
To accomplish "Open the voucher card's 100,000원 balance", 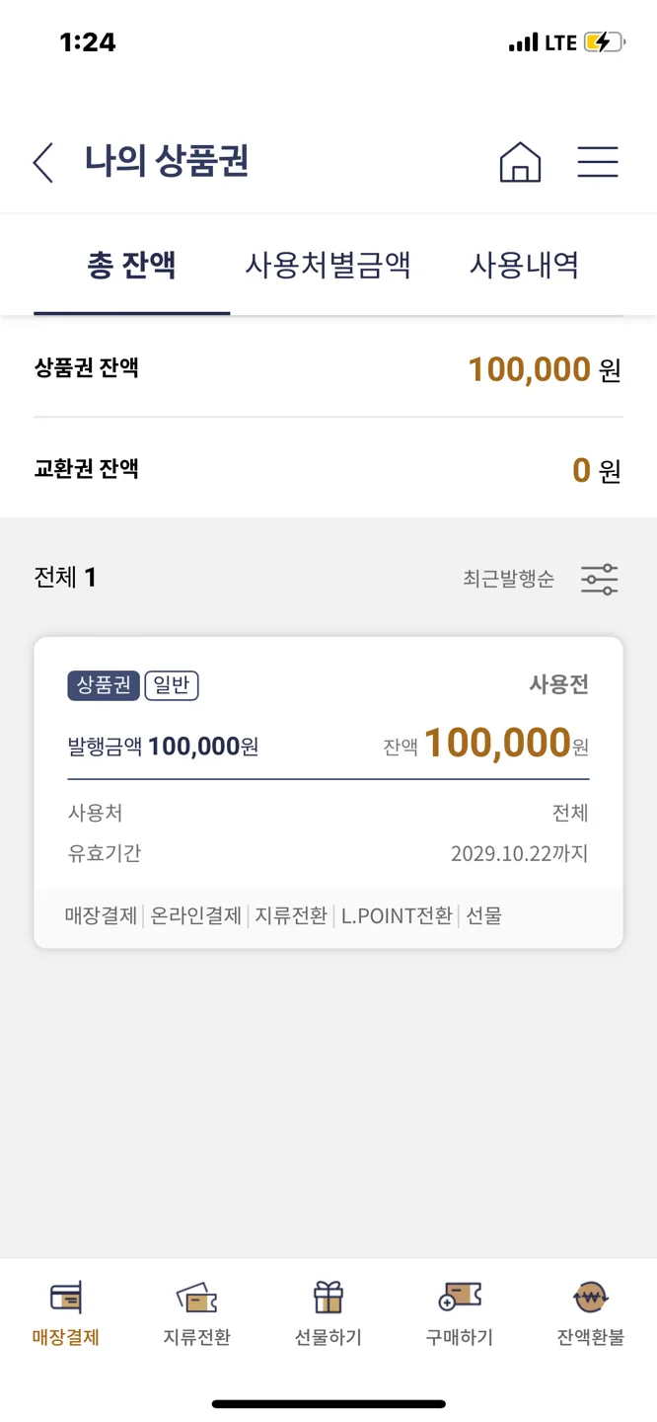I will 497,744.
